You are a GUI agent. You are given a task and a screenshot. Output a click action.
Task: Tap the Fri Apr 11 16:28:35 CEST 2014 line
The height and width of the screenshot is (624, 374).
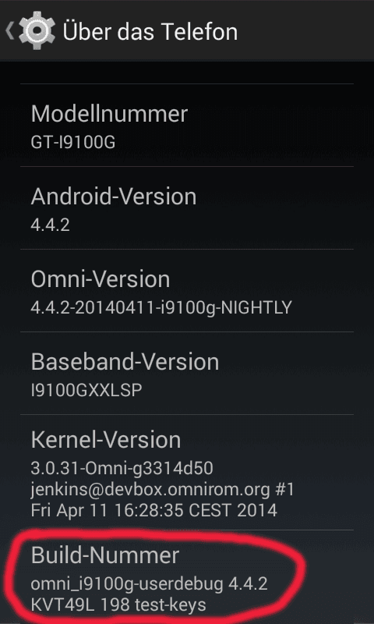pos(154,510)
